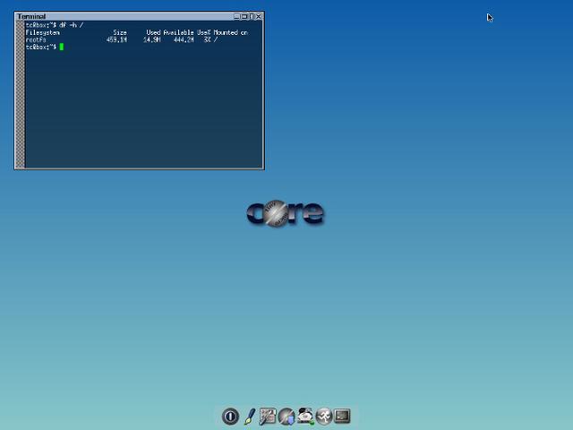The height and width of the screenshot is (430, 573).
Task: Click the 'rootfs' entry in the output
Action: point(36,39)
